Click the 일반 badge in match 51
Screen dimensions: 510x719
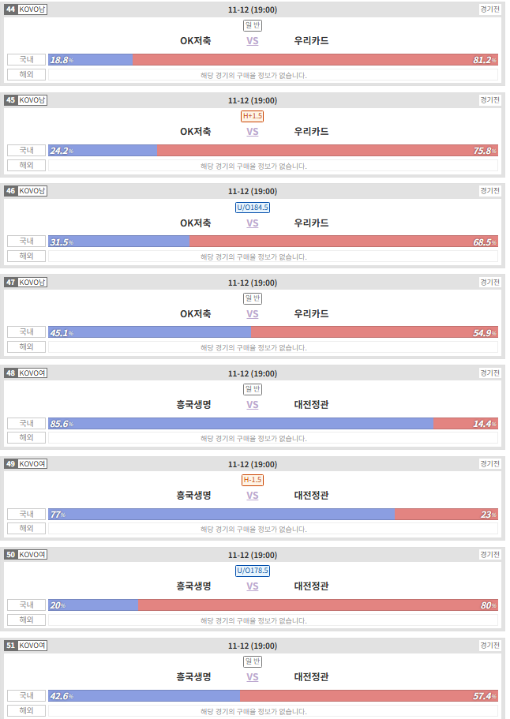(253, 661)
